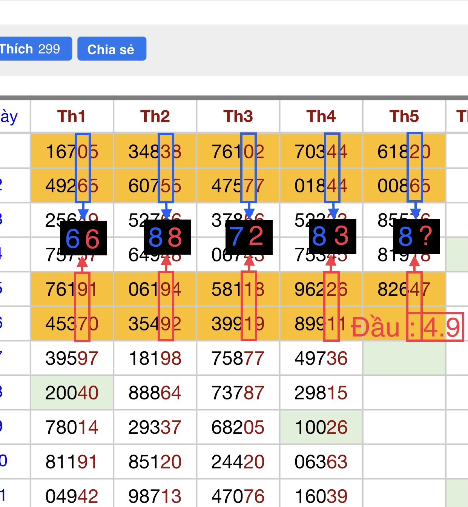
Task: Click the result 82647 in Th5
Action: (x=404, y=289)
